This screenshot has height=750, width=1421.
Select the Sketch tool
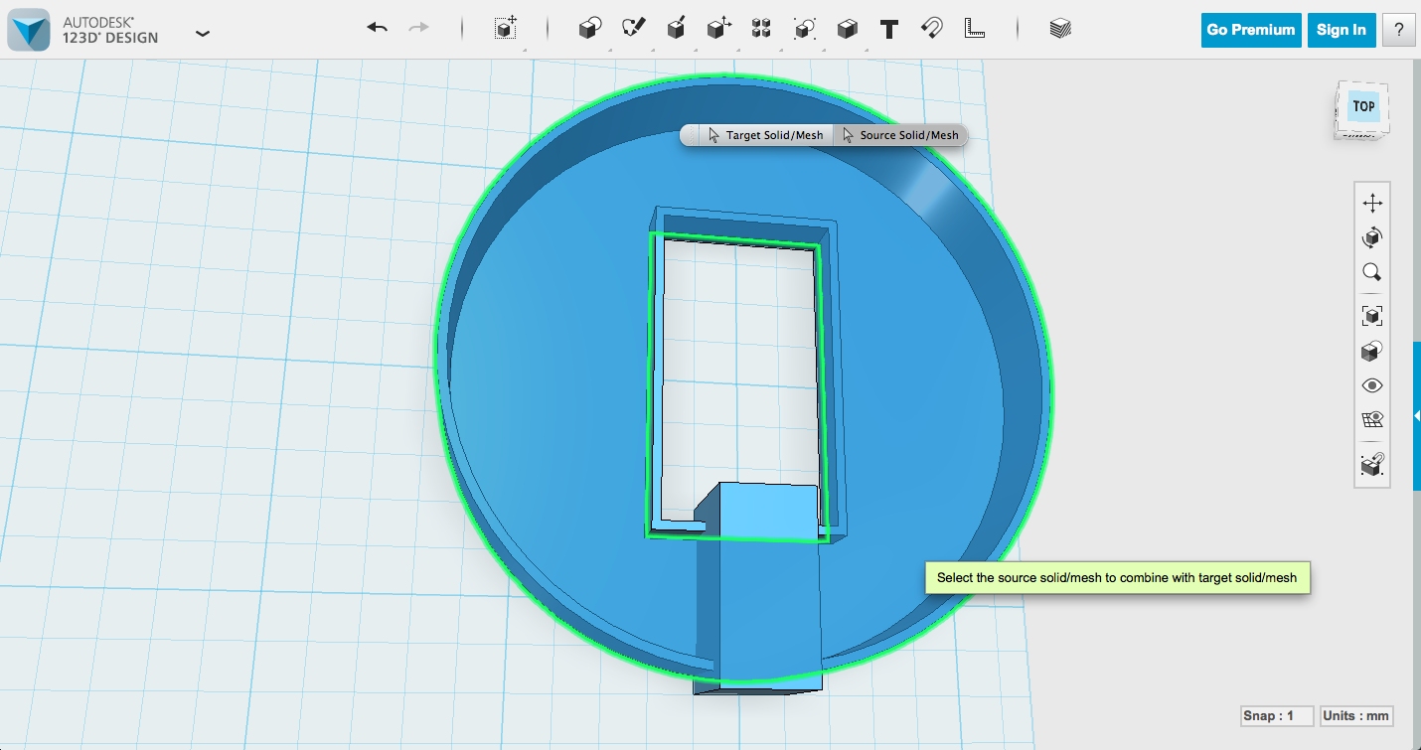point(635,29)
